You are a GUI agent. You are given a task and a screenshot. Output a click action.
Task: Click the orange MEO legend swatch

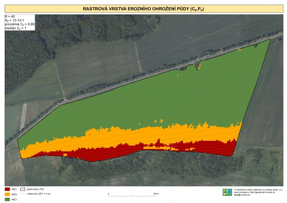click(x=7, y=194)
